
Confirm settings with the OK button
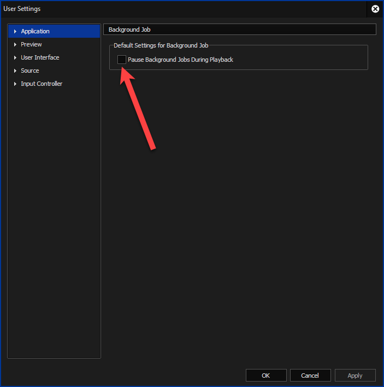coord(266,375)
